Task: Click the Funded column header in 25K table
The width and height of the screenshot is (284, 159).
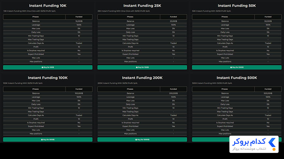Action: 173,17
